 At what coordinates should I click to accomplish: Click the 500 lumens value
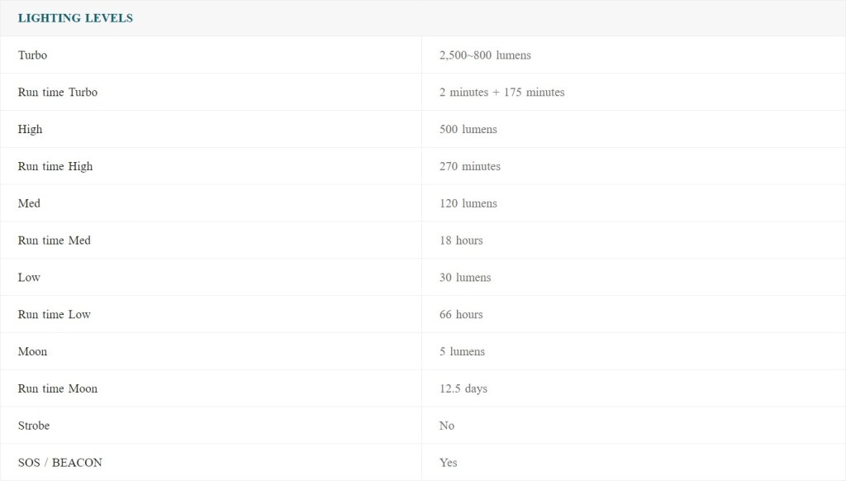[468, 130]
